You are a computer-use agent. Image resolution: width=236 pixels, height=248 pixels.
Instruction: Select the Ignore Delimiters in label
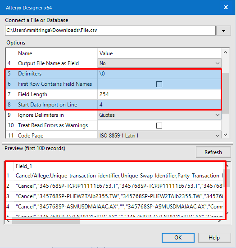pyautogui.click(x=41, y=115)
